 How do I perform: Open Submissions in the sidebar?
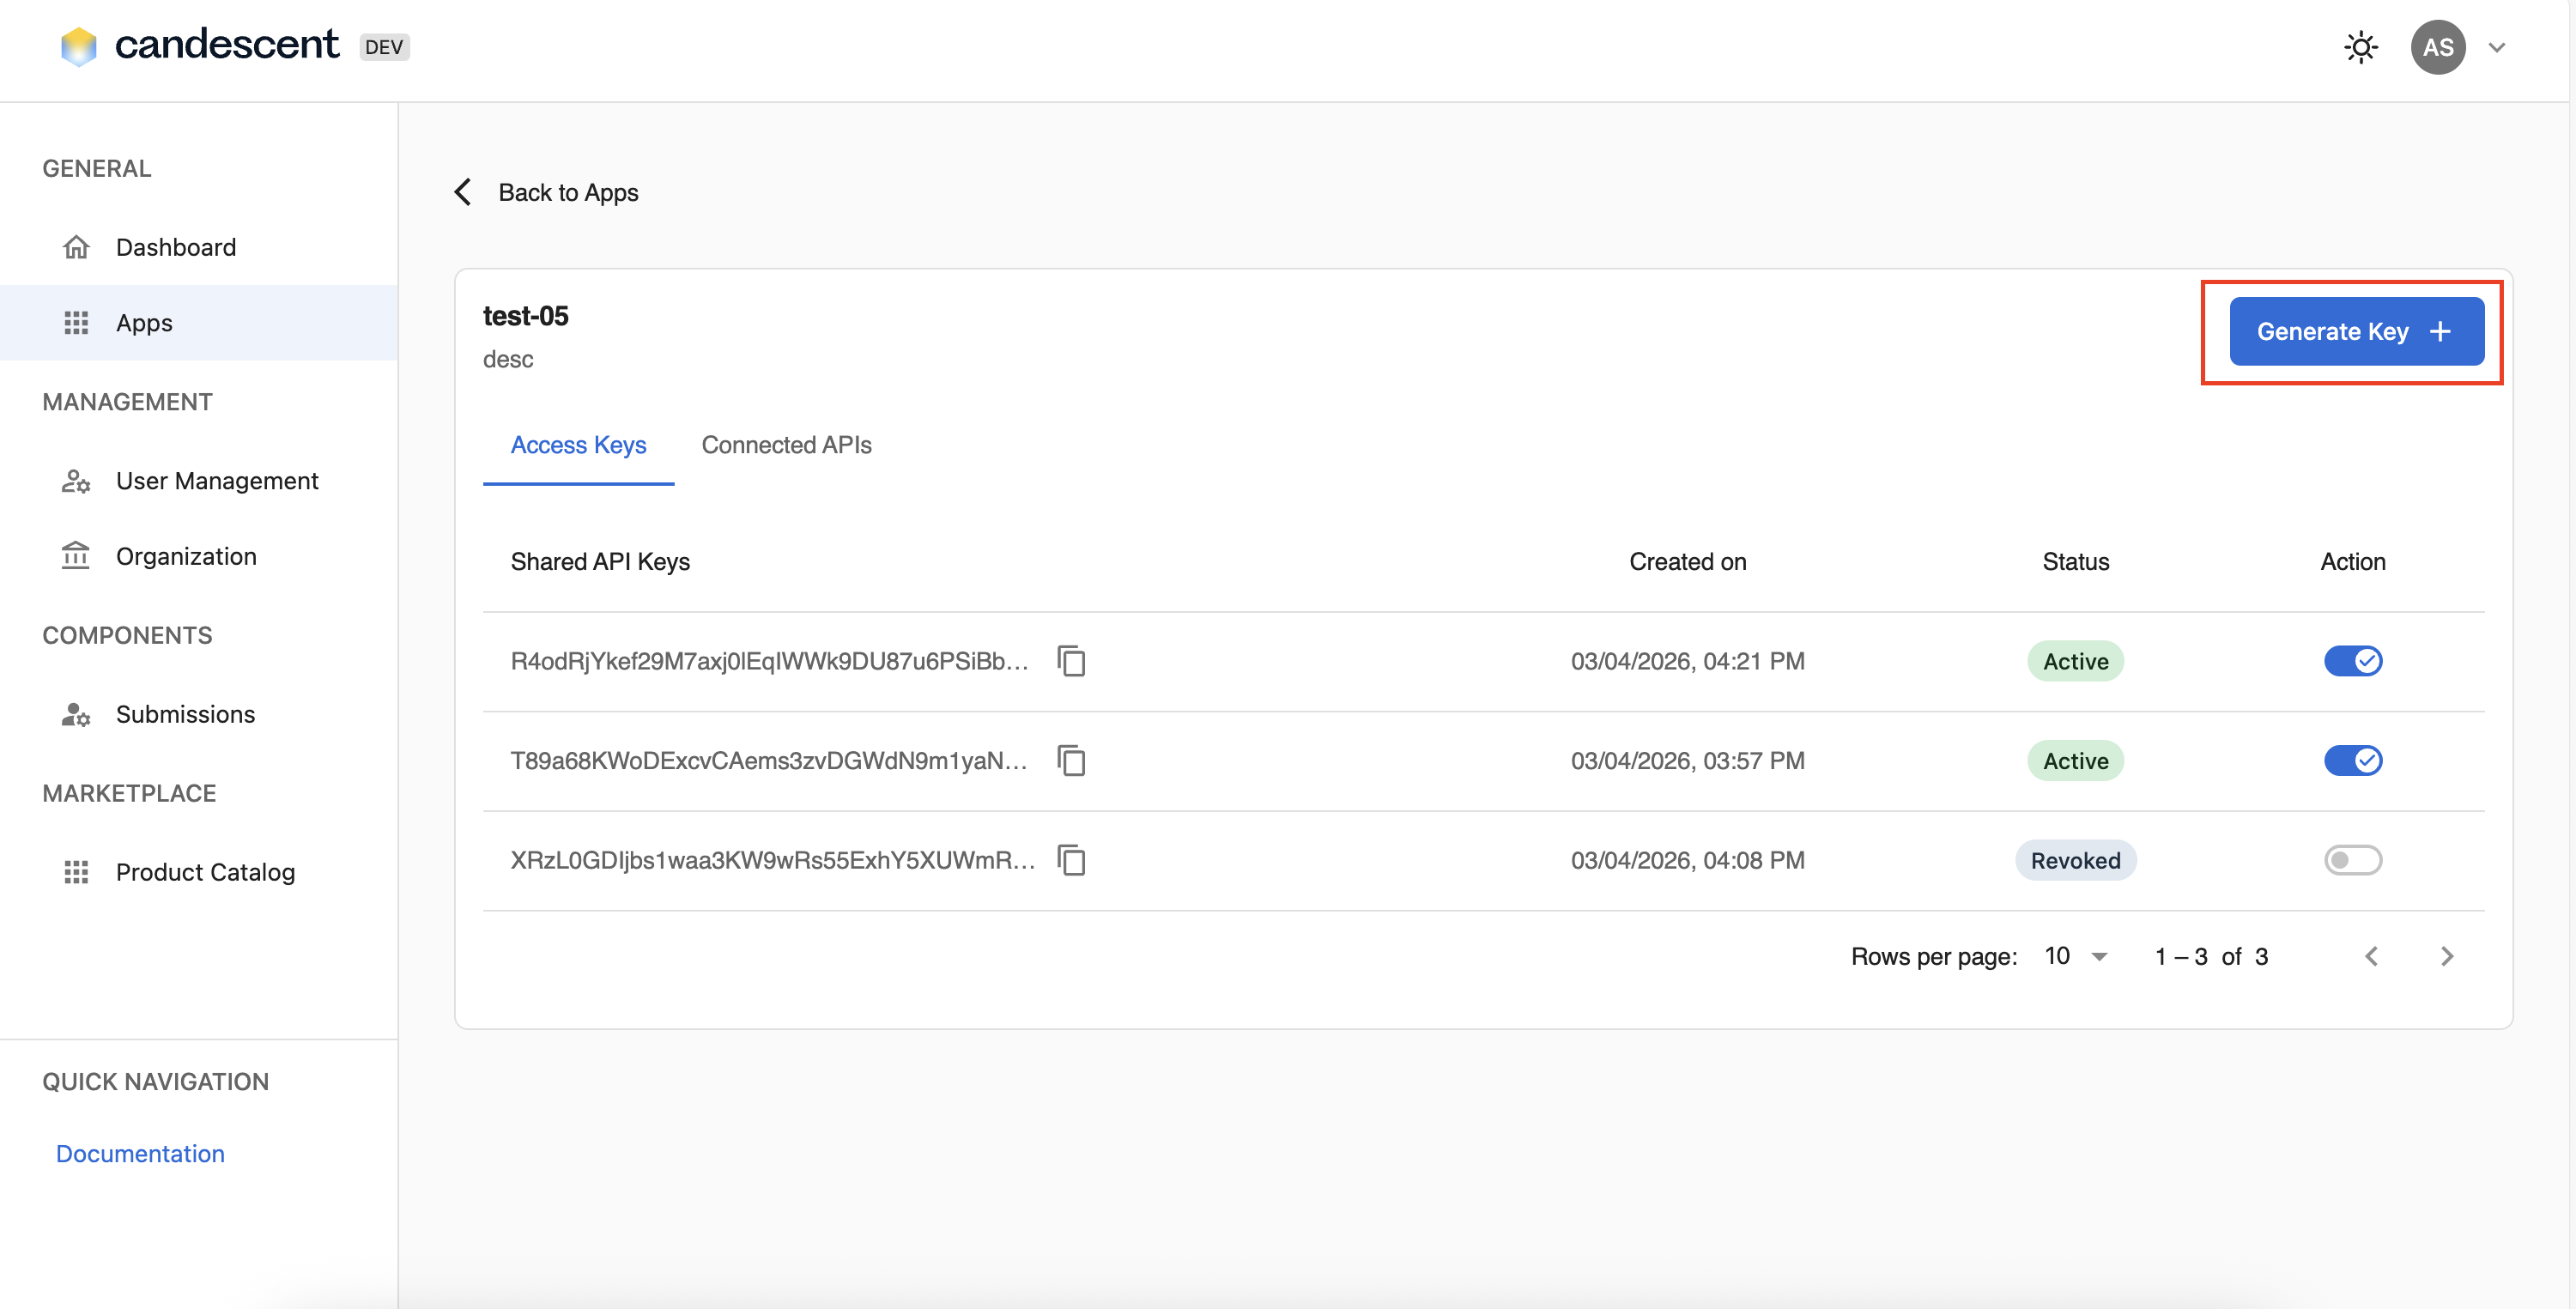(x=185, y=714)
